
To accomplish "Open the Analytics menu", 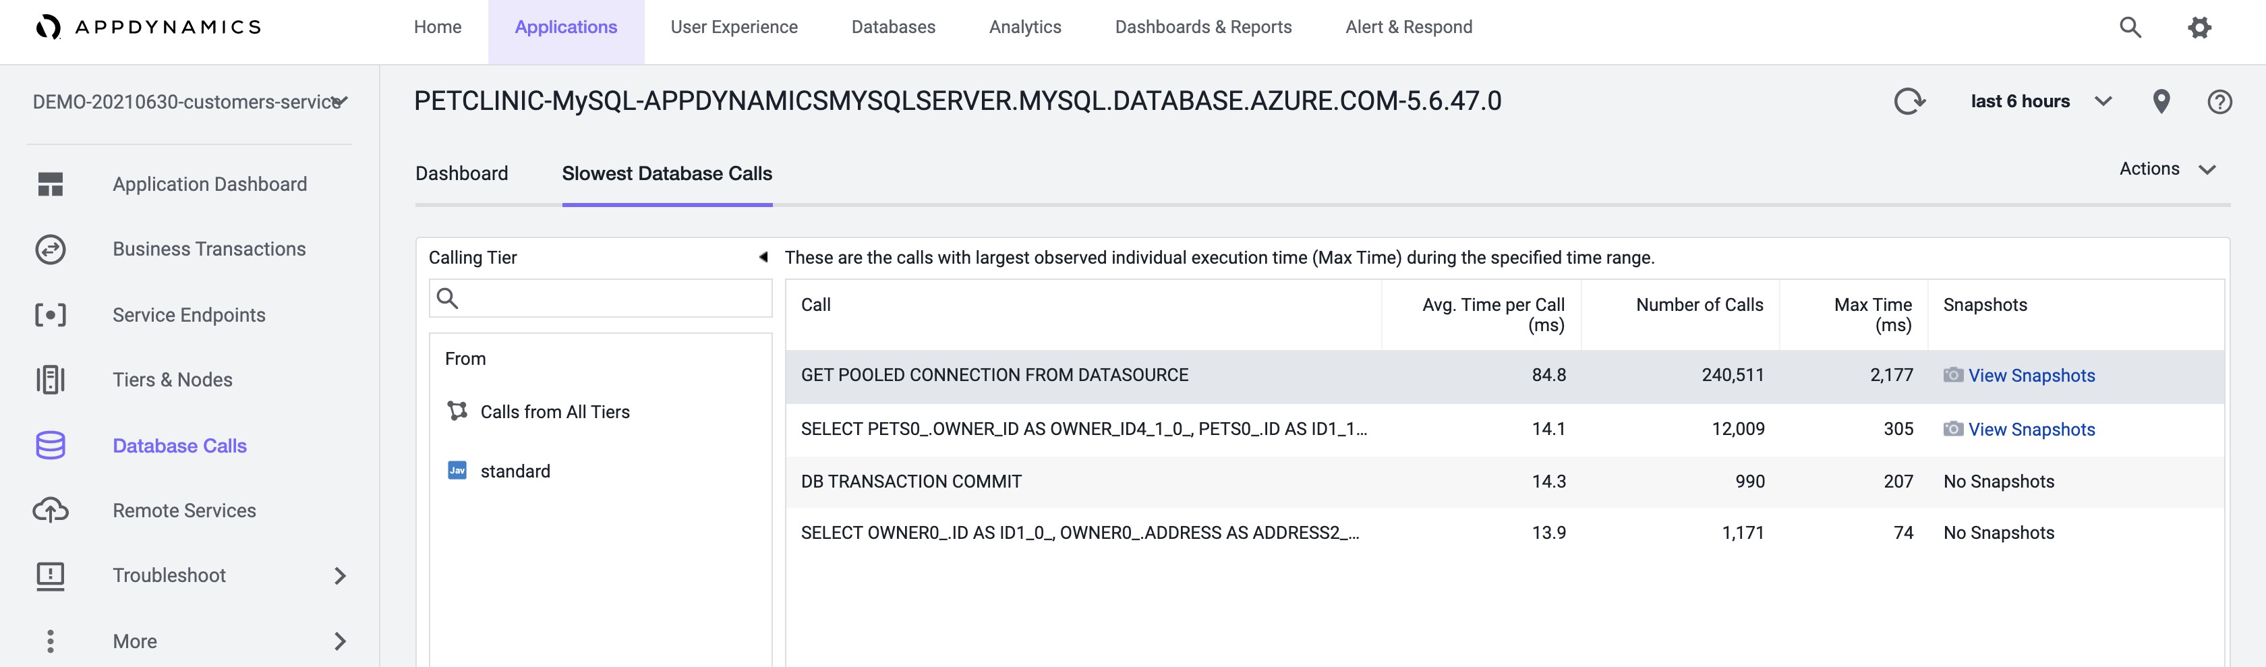I will (1025, 27).
